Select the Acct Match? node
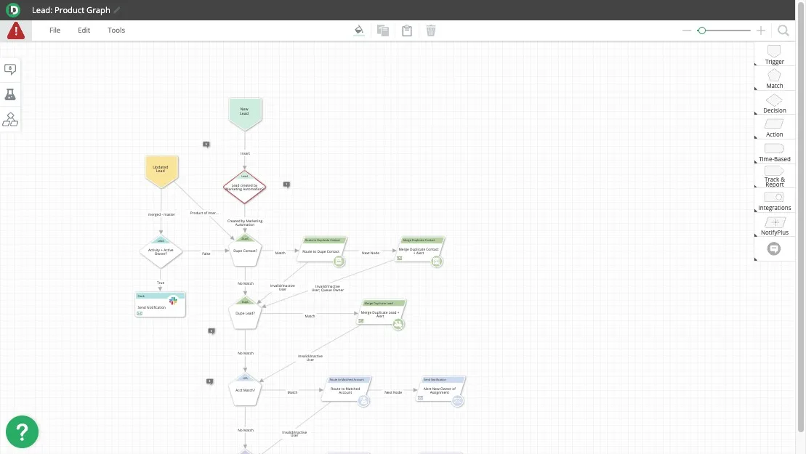The height and width of the screenshot is (454, 806). (x=245, y=390)
